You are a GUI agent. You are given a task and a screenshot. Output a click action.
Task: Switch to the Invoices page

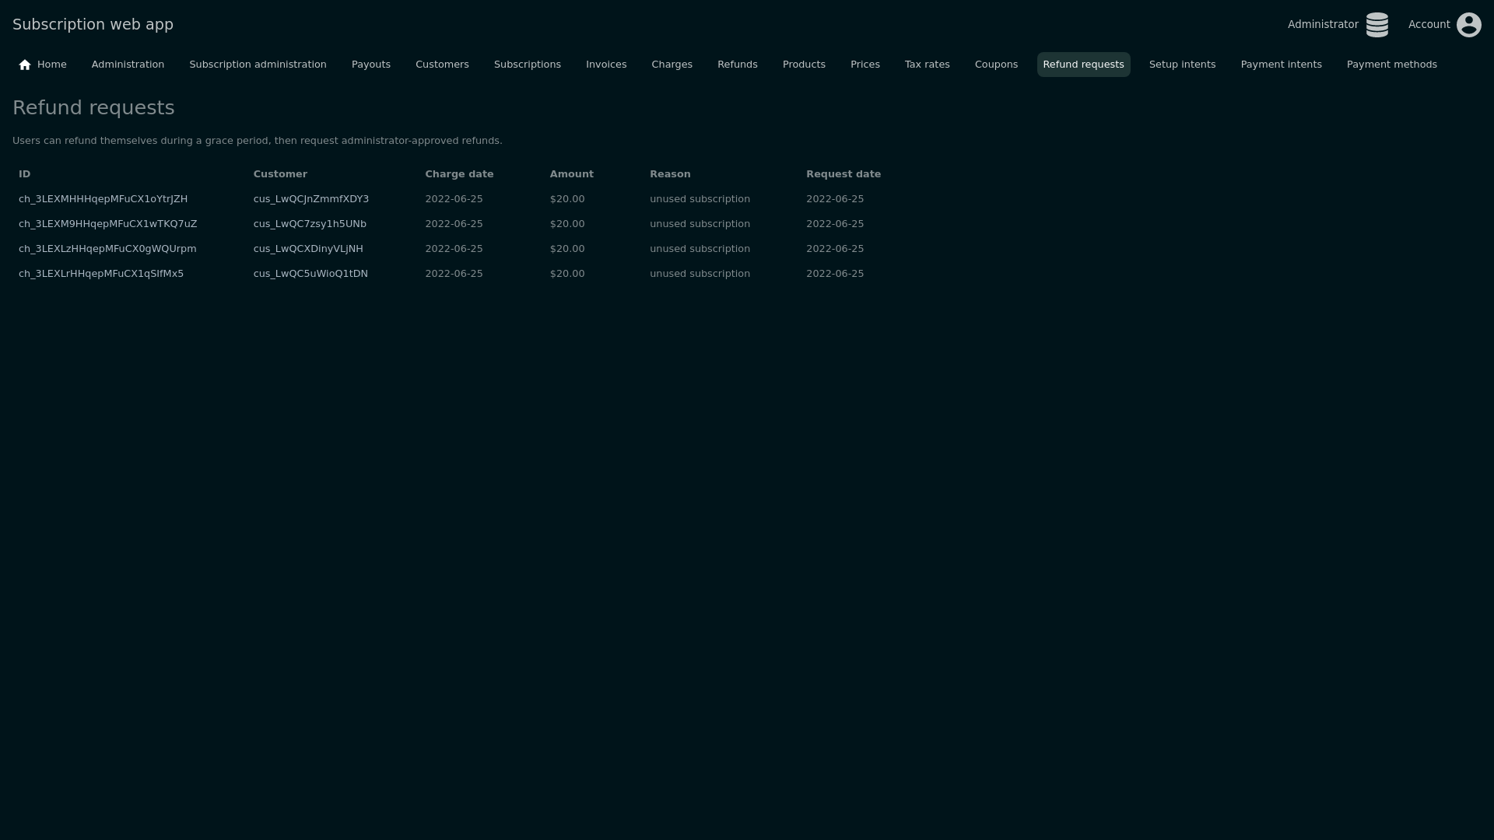coord(605,65)
